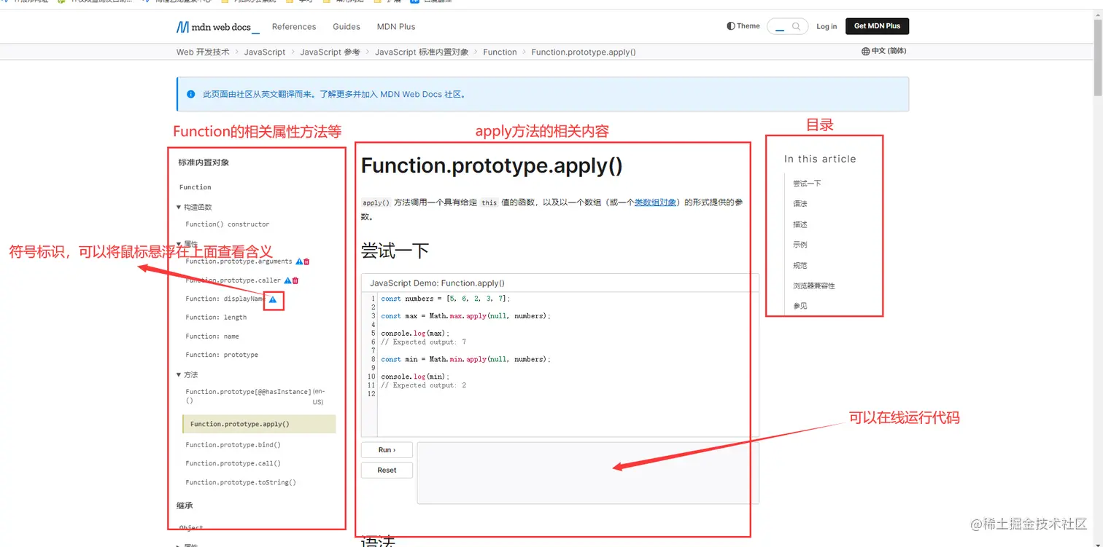Open Function.prototype[@@hasInstance]() entry
Image resolution: width=1103 pixels, height=547 pixels.
click(x=248, y=396)
